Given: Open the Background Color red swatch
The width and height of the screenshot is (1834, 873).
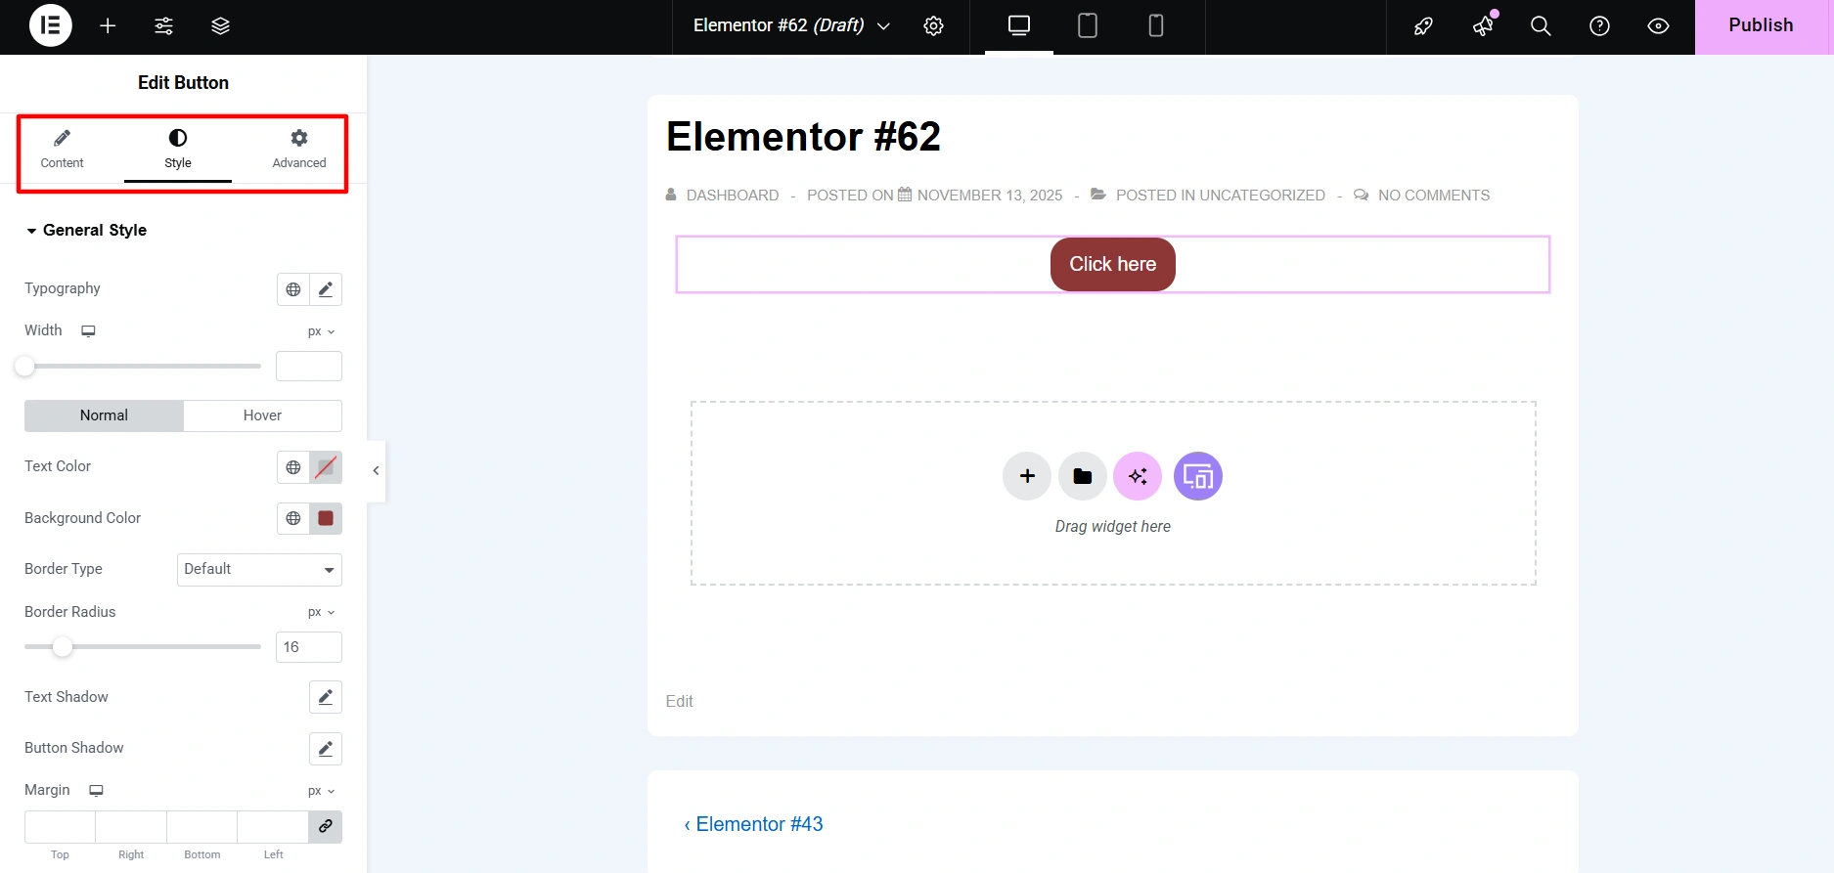Looking at the screenshot, I should (326, 518).
